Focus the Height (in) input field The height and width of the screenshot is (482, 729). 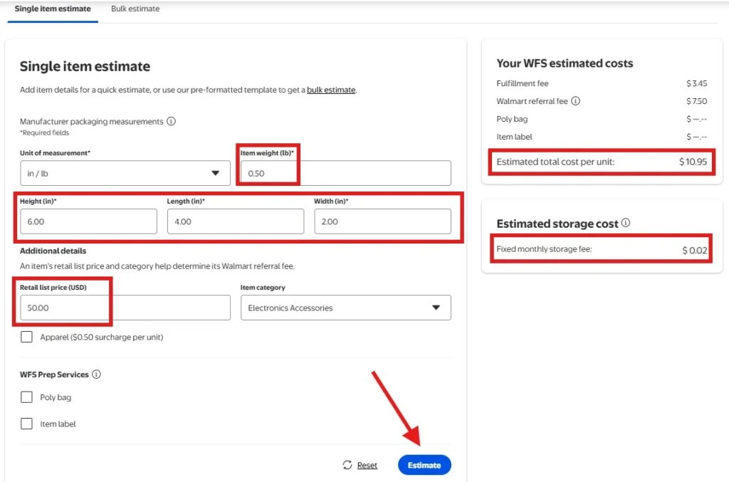(88, 221)
